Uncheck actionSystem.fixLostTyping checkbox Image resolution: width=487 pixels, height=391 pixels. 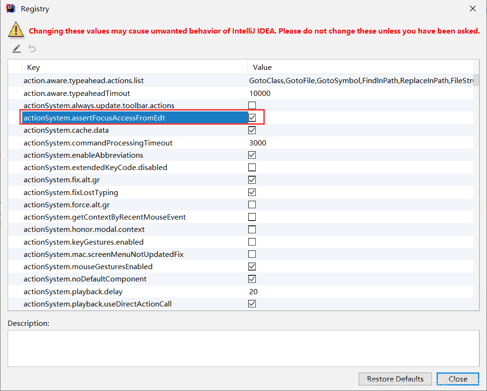252,192
